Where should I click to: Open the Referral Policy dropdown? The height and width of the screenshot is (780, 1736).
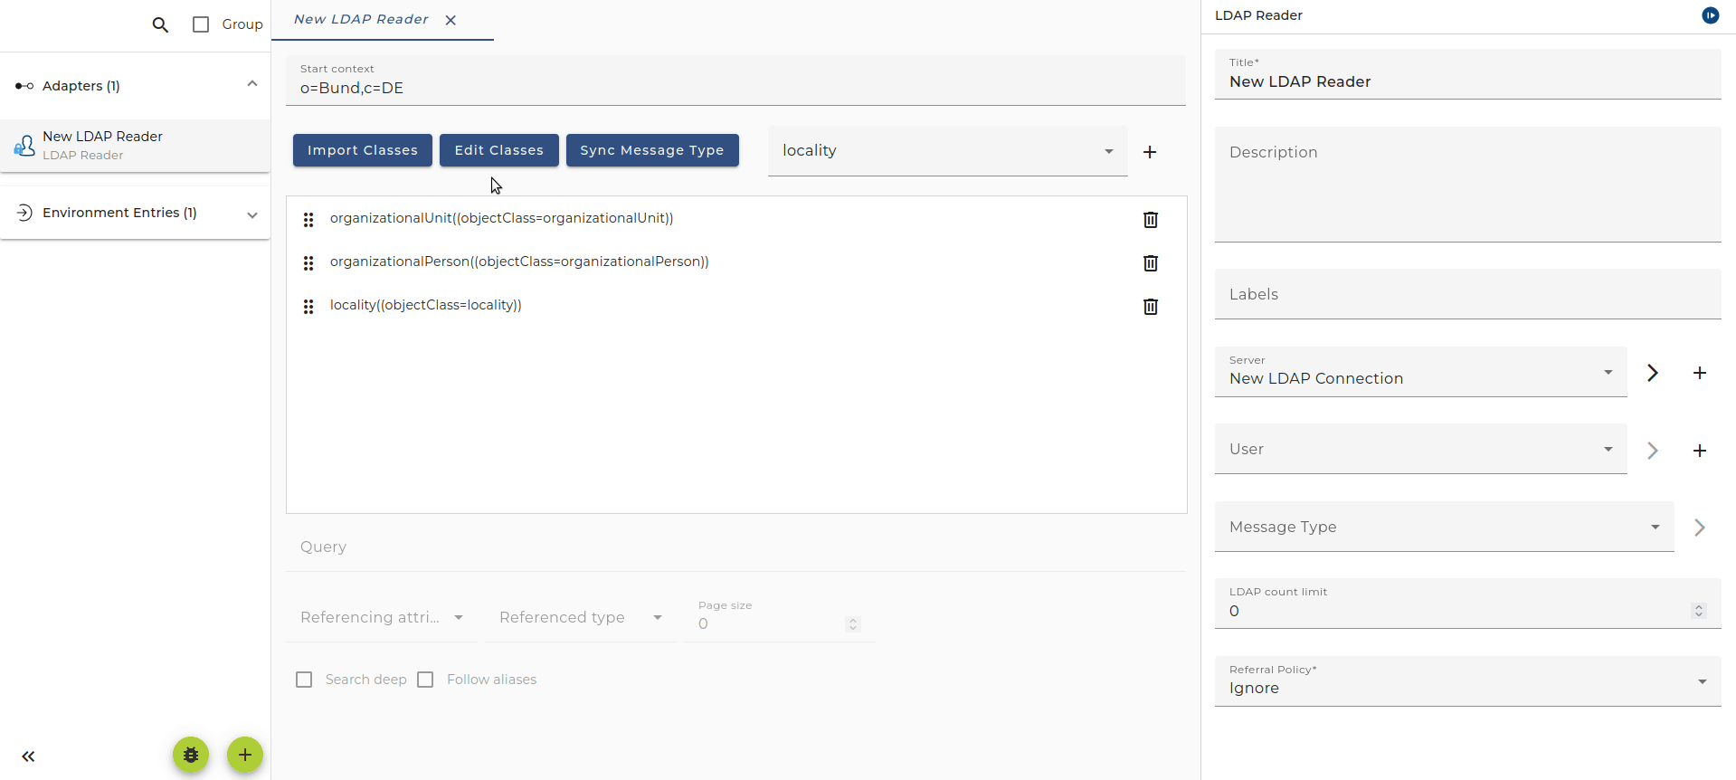coord(1467,681)
